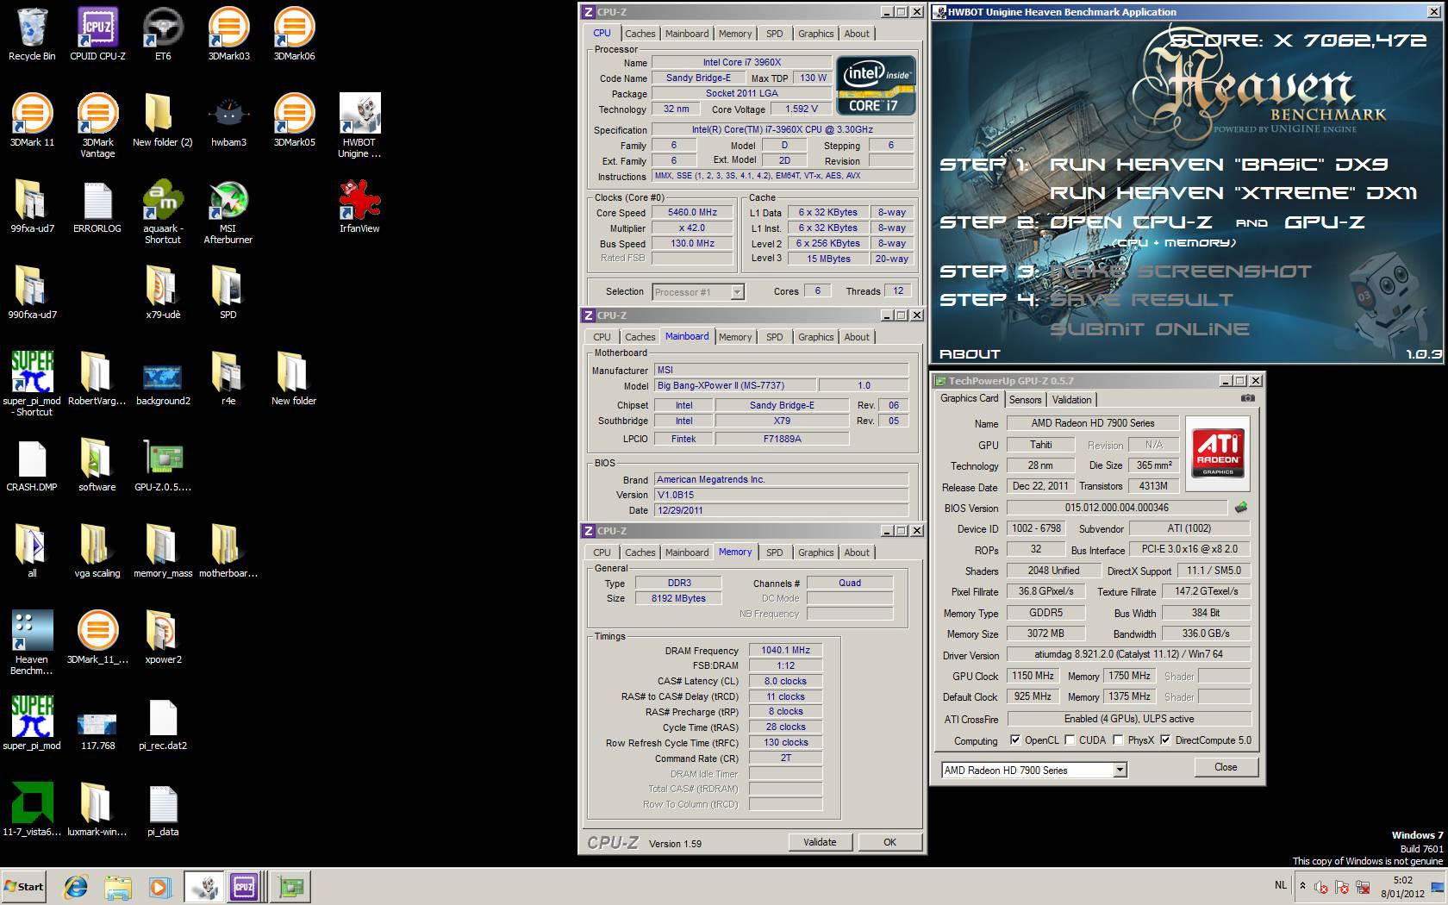Open About tab in Memory CPU-Z window
Image resolution: width=1448 pixels, height=905 pixels.
tap(857, 552)
